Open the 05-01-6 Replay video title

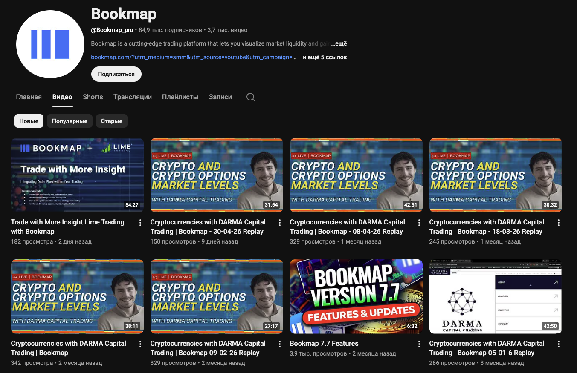(487, 348)
